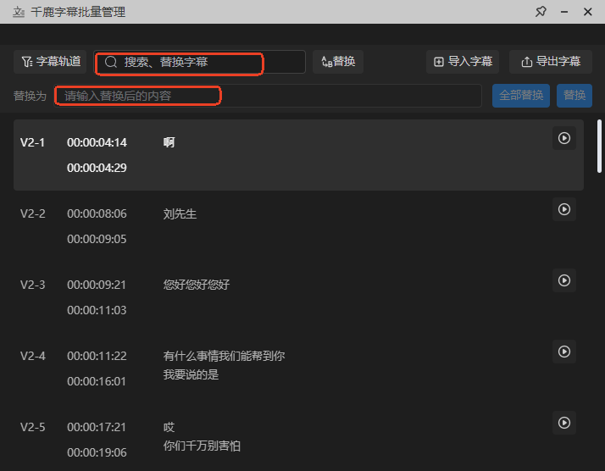Viewport: 605px width, 471px height.
Task: Play subtitle V2-4 preview
Action: tap(564, 351)
